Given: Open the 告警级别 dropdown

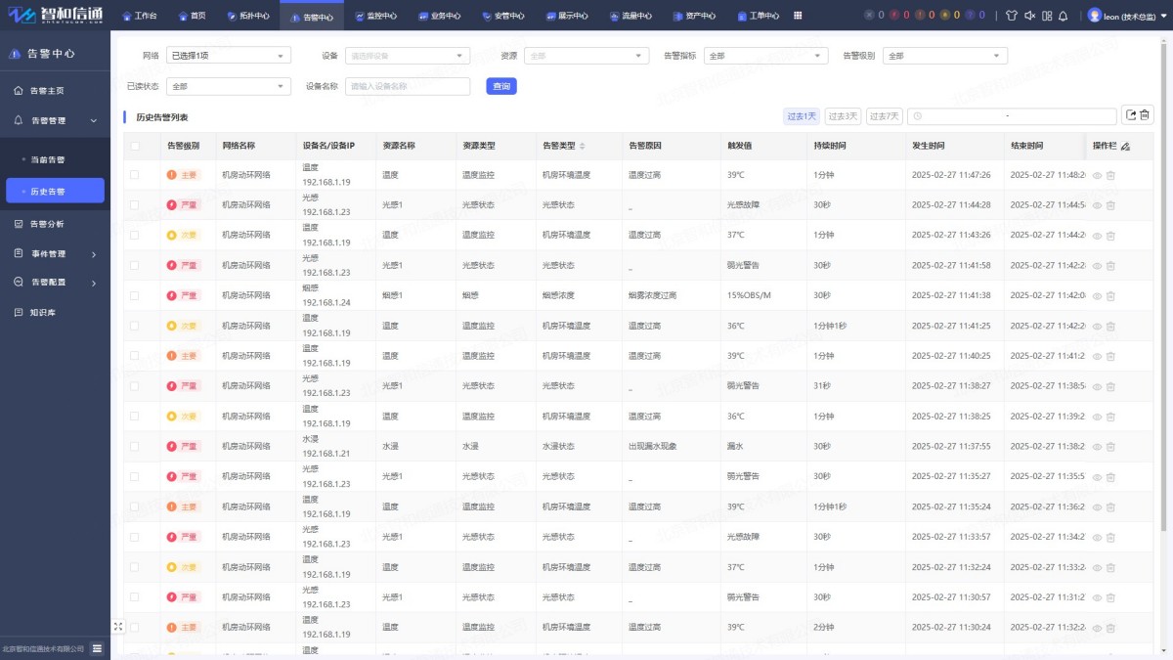Looking at the screenshot, I should click(x=945, y=56).
